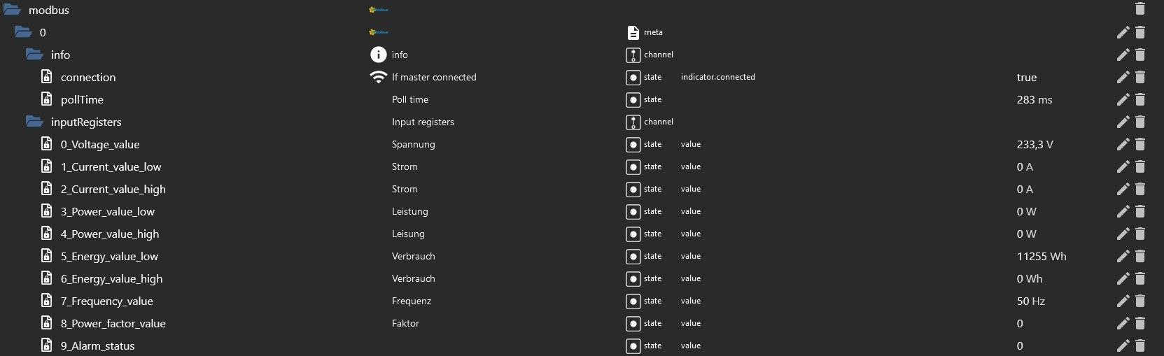Collapse the instance 0 folder
This screenshot has width=1164, height=356.
tap(23, 32)
